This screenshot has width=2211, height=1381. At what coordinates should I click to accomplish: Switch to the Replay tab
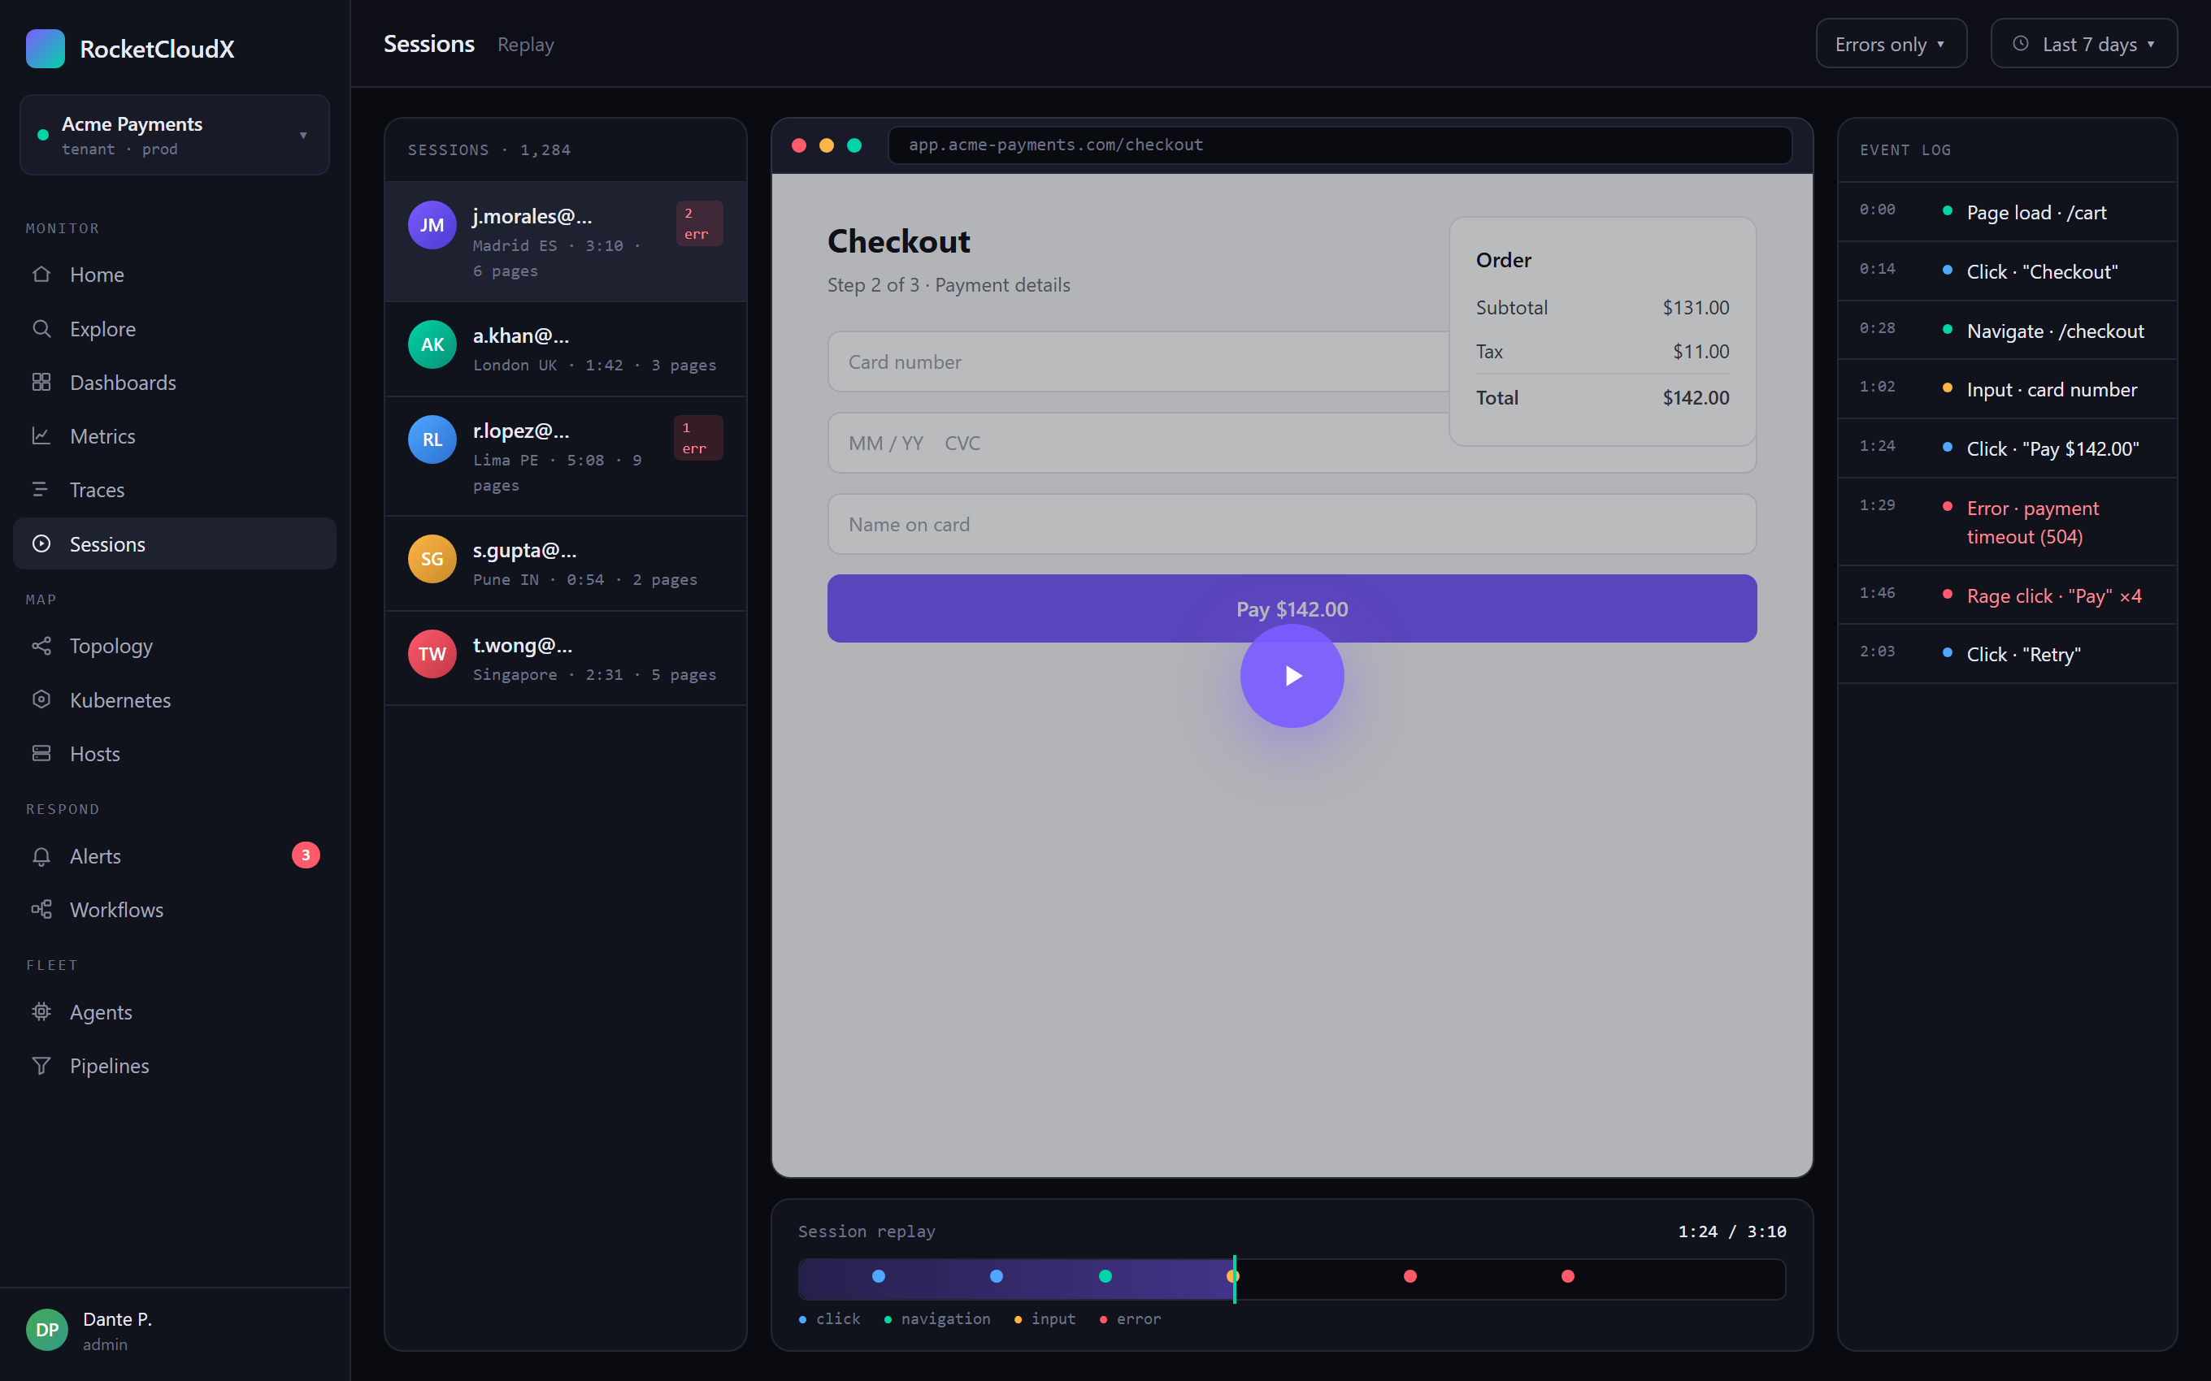pos(525,44)
